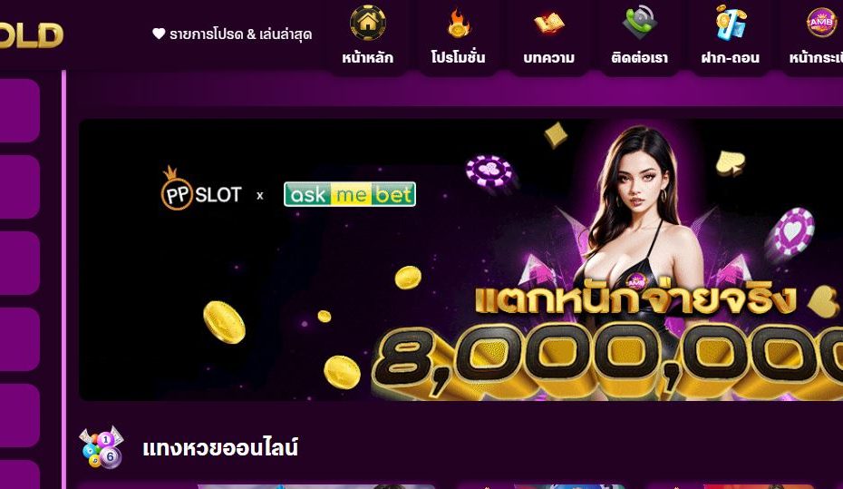Image resolution: width=843 pixels, height=489 pixels.
Task: Click รายการโปรด & เล่นล่าสุด link
Action: coord(240,34)
